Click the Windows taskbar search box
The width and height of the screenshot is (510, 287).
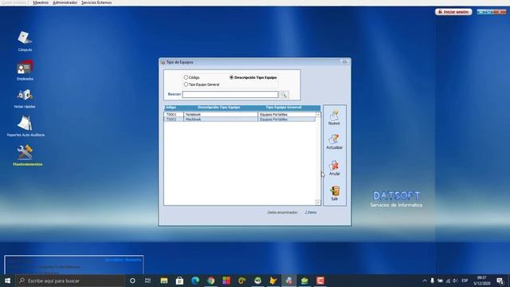[x=70, y=281]
